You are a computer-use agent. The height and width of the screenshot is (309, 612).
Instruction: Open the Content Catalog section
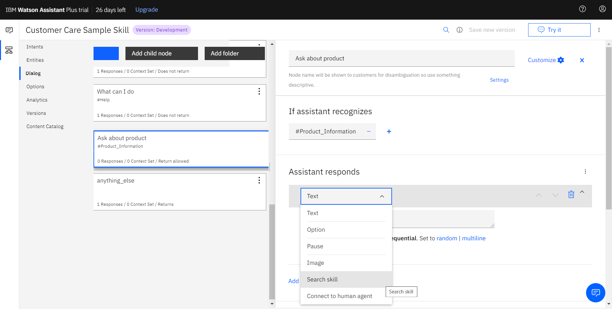pyautogui.click(x=45, y=126)
